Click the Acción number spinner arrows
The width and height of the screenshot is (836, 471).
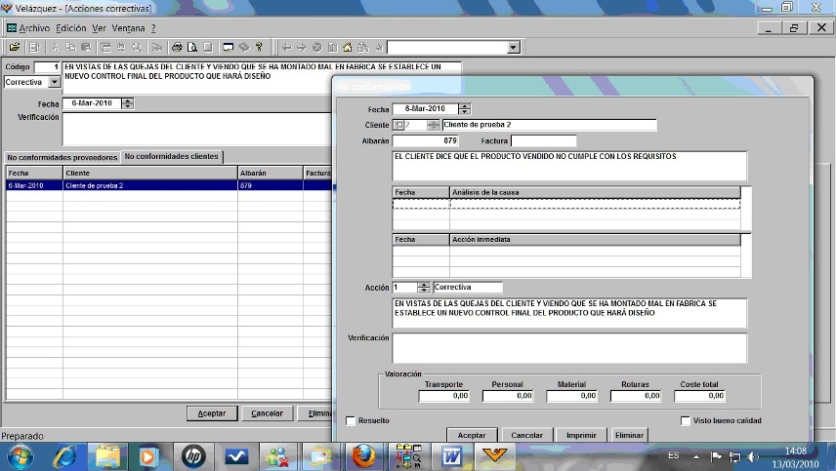pyautogui.click(x=423, y=288)
